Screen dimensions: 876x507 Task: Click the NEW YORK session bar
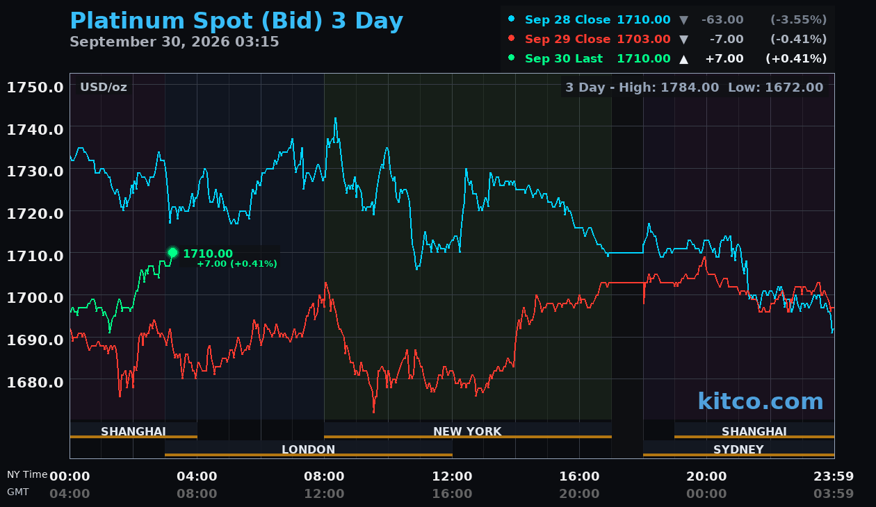pyautogui.click(x=468, y=431)
